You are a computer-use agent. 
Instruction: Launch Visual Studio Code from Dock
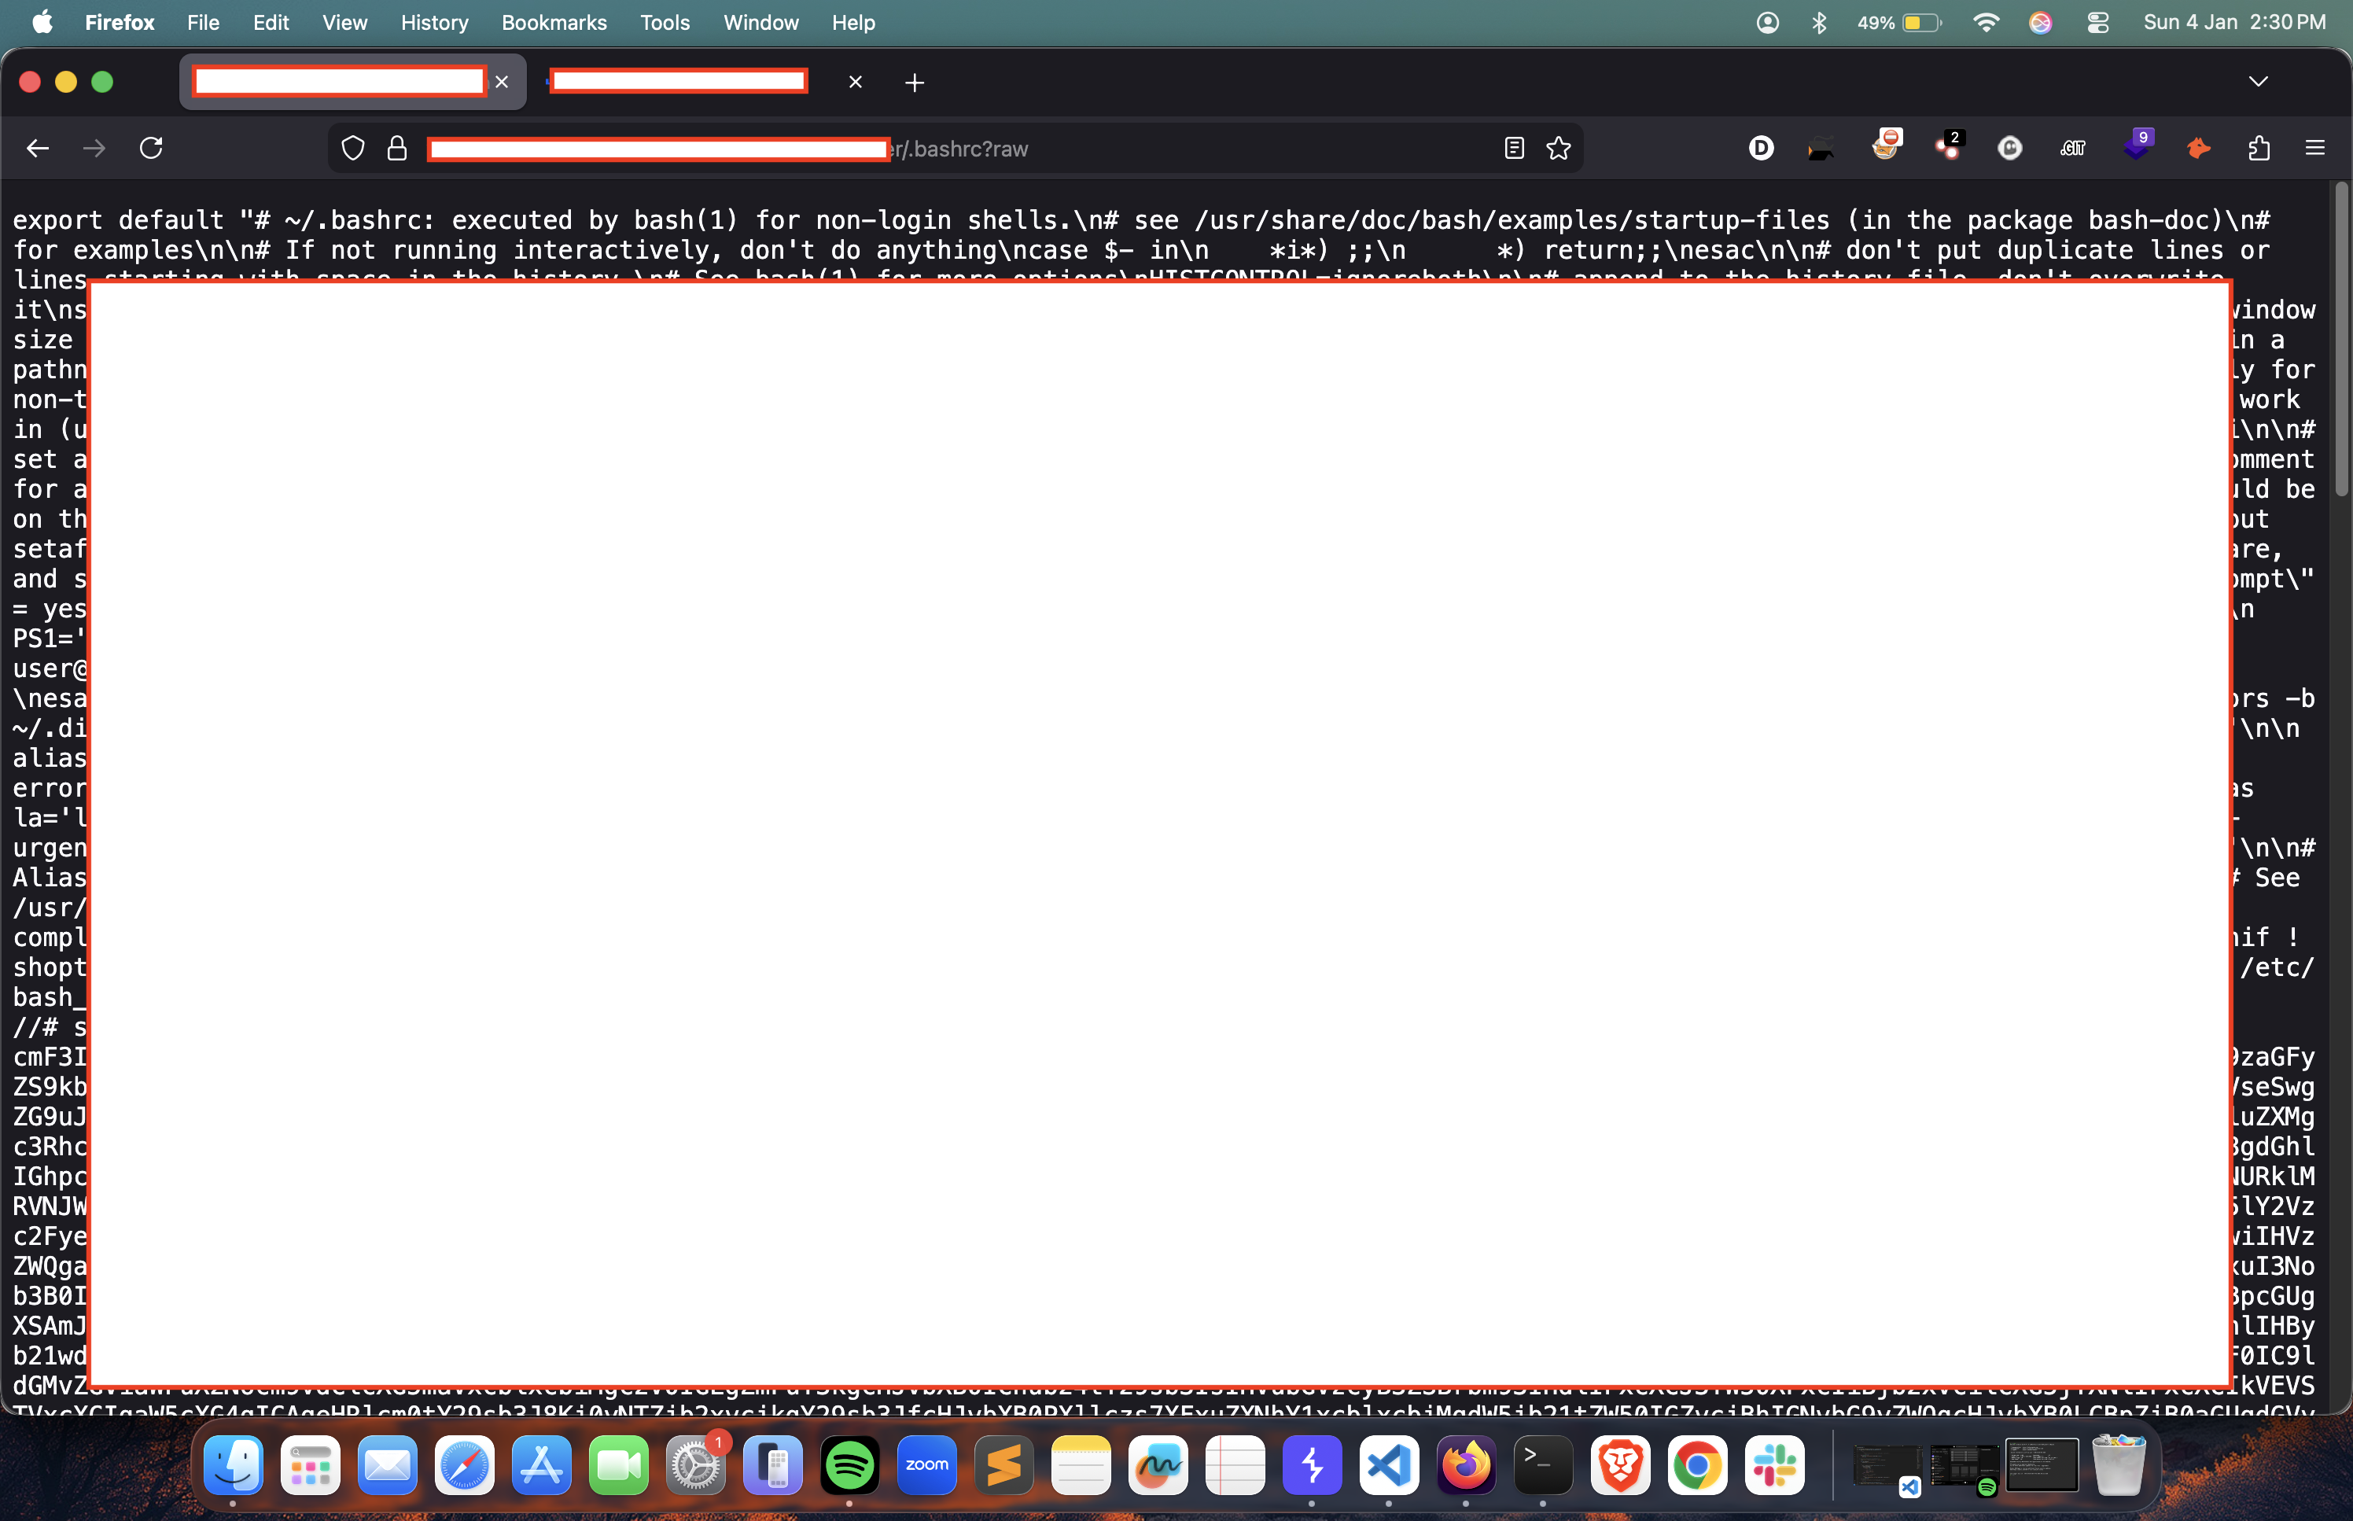(x=1388, y=1464)
